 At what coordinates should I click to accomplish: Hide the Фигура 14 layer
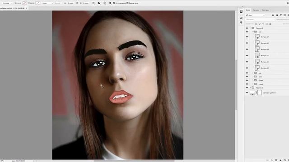[x=247, y=49]
